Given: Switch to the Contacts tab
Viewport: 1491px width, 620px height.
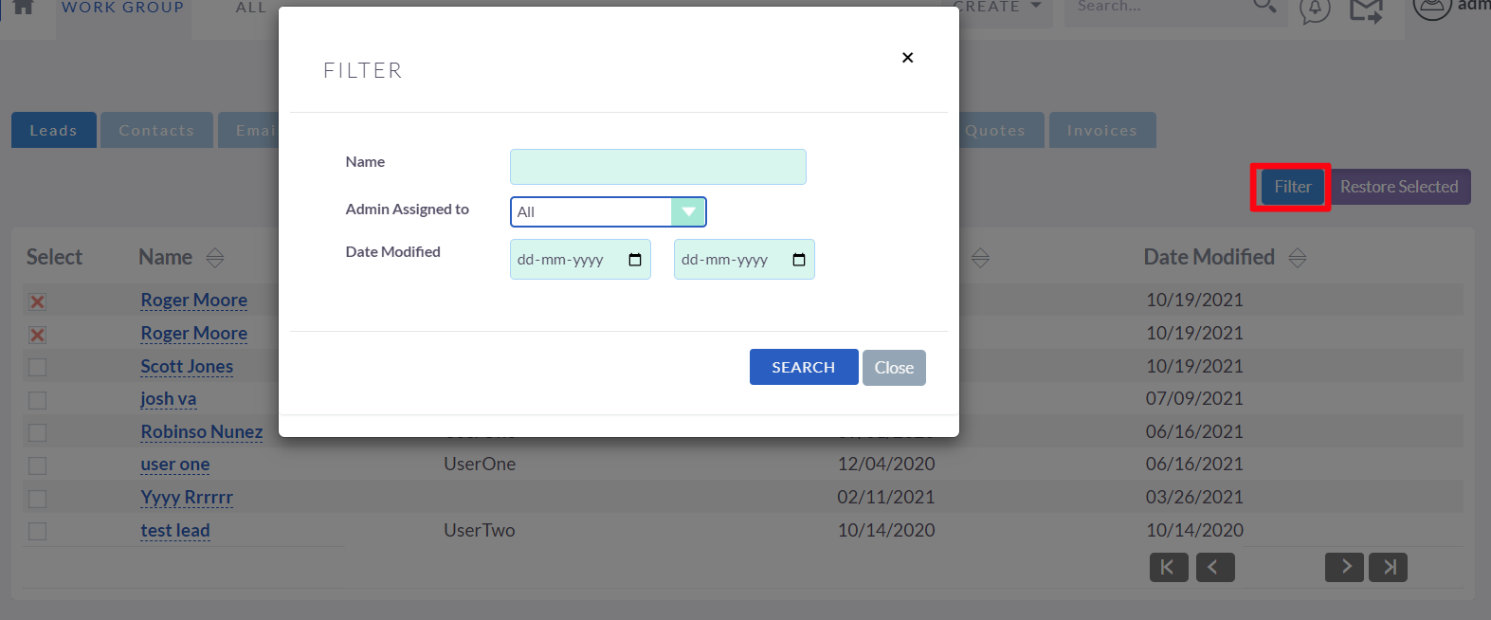Looking at the screenshot, I should click(156, 131).
